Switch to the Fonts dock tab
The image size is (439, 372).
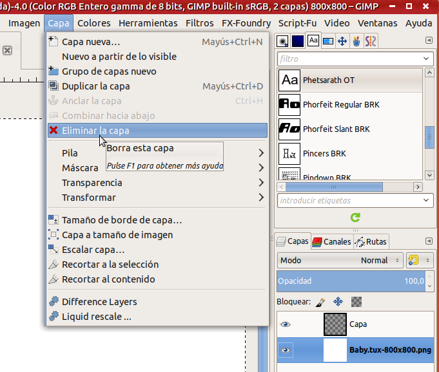tap(313, 41)
